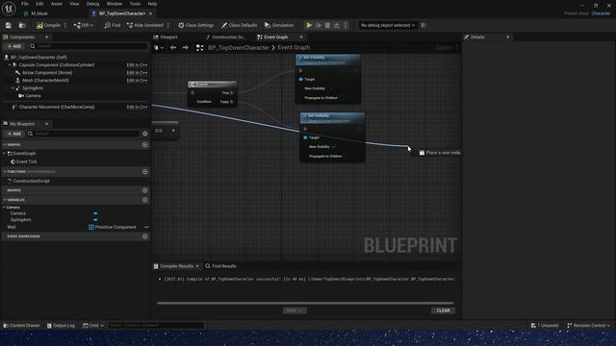Screen dimensions: 616x346
Task: Open the File menu
Action: click(x=25, y=4)
